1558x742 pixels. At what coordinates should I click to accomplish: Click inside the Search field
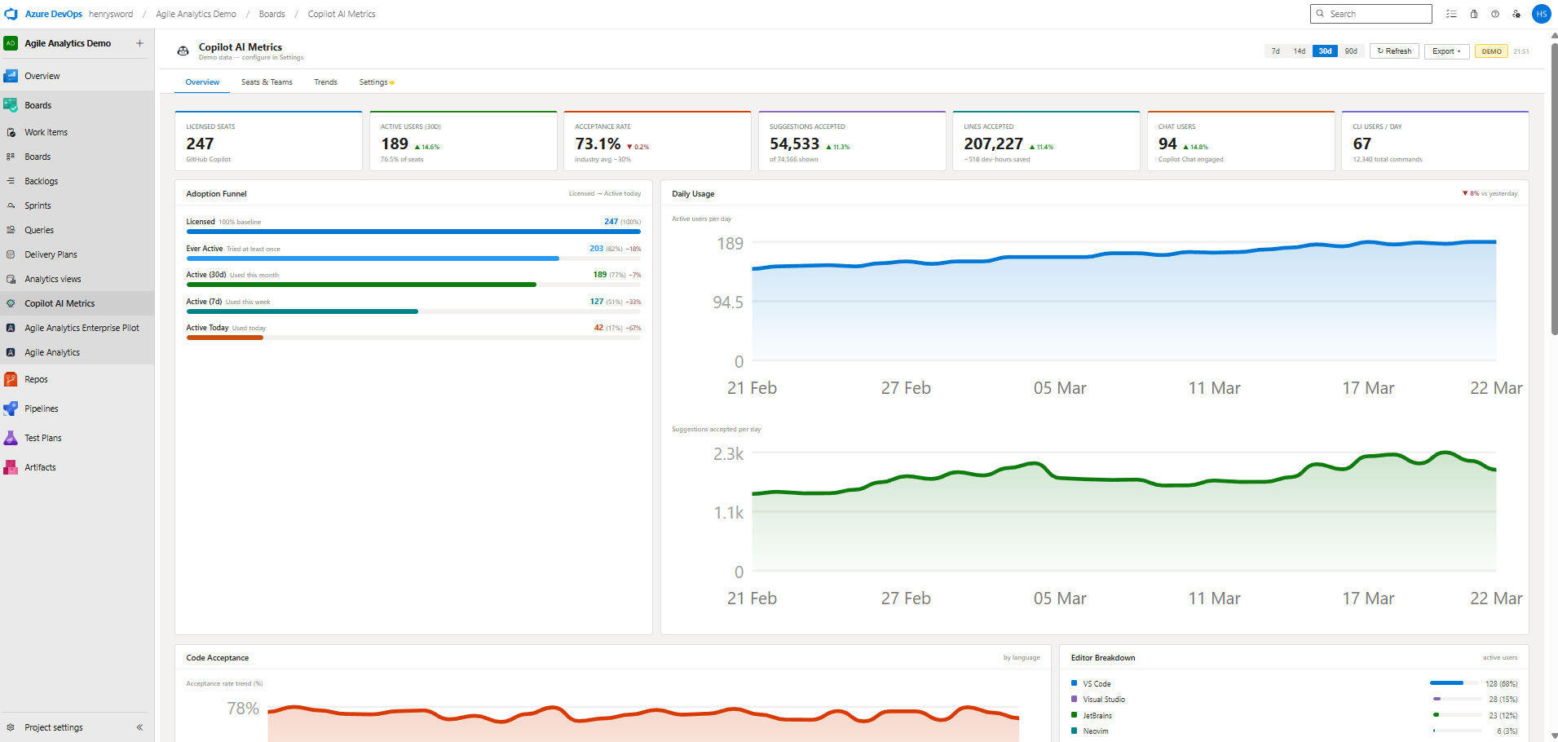pyautogui.click(x=1370, y=14)
